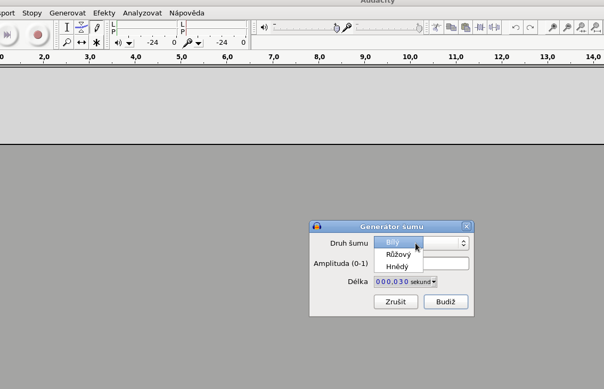Select the Draw pencil tool
Viewport: 604px width, 389px height.
click(x=96, y=28)
